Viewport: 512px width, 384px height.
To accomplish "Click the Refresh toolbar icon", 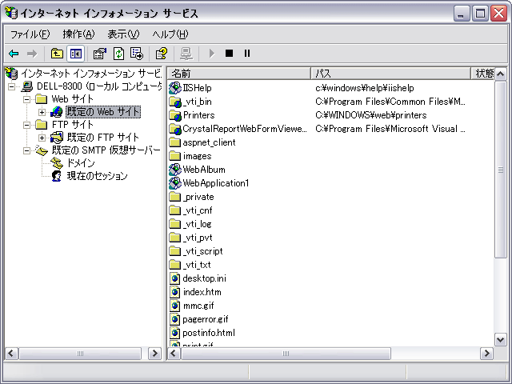I will point(118,54).
